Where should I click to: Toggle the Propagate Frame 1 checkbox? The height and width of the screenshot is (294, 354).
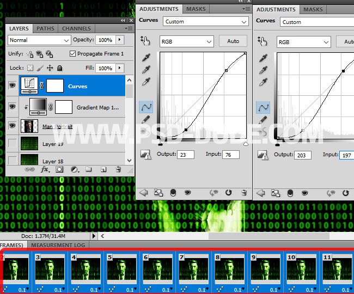click(x=73, y=54)
